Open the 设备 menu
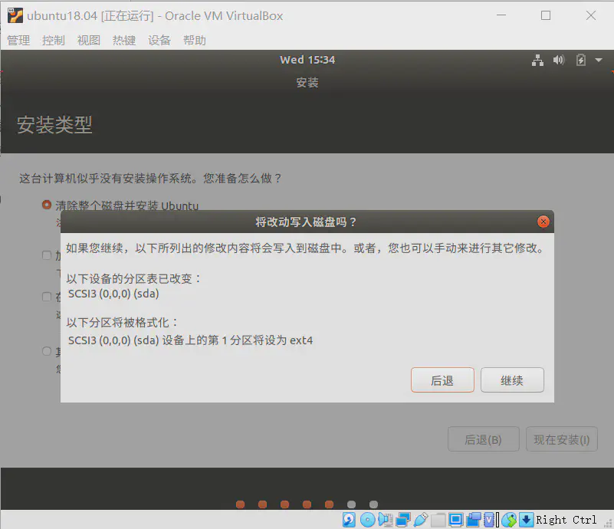Screen dimensions: 614x529 click(x=159, y=41)
